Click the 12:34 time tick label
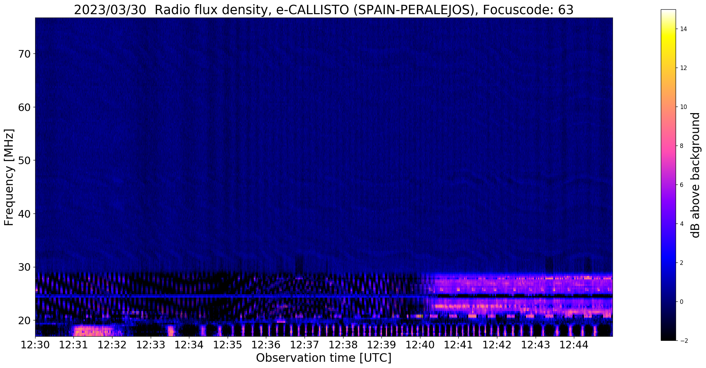This screenshot has height=368, width=706. [x=189, y=344]
